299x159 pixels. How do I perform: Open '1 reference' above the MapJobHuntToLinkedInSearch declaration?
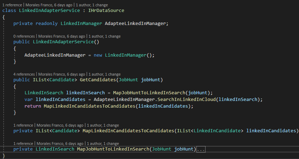[23, 144]
